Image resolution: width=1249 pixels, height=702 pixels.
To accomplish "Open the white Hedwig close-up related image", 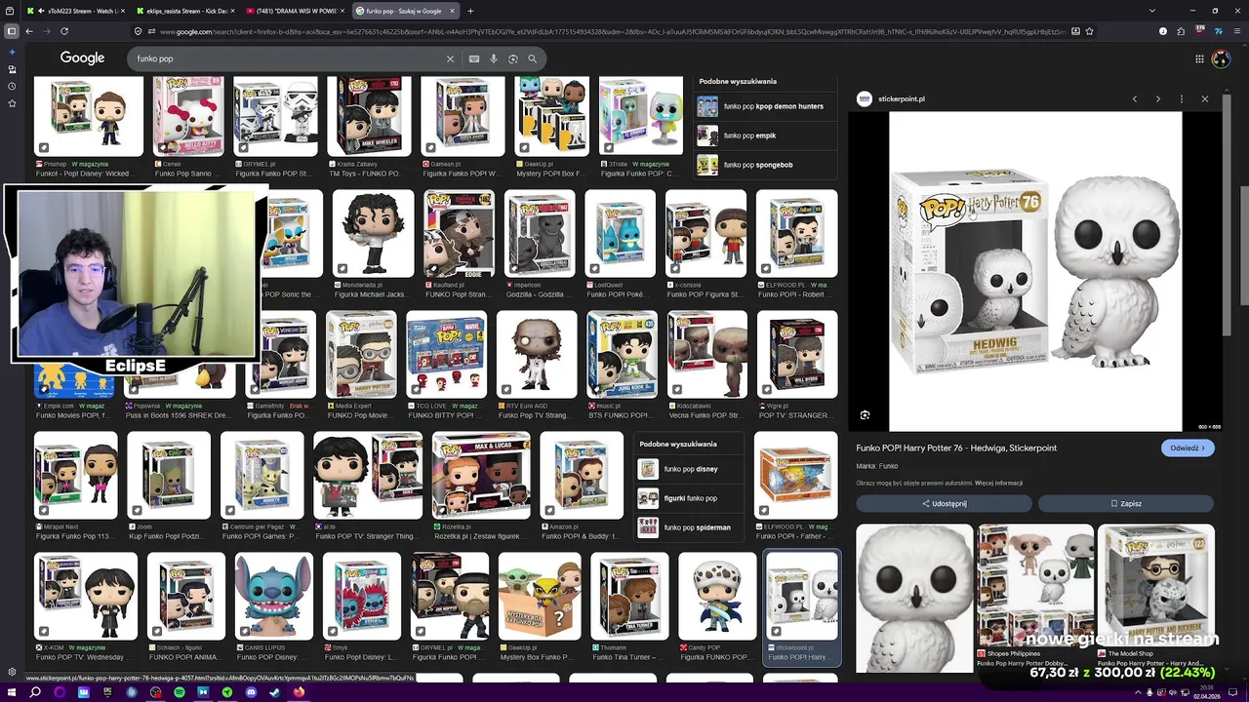I will [914, 598].
